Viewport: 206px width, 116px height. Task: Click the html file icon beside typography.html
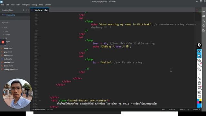click(x=2, y=69)
